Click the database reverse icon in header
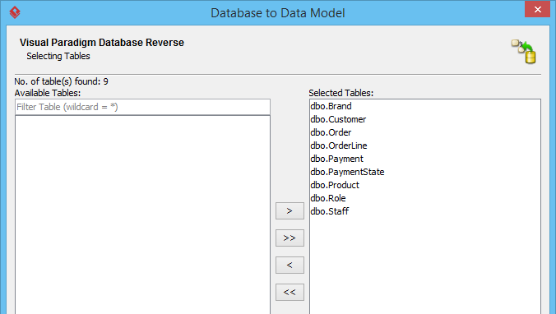Image resolution: width=556 pixels, height=314 pixels. (524, 52)
